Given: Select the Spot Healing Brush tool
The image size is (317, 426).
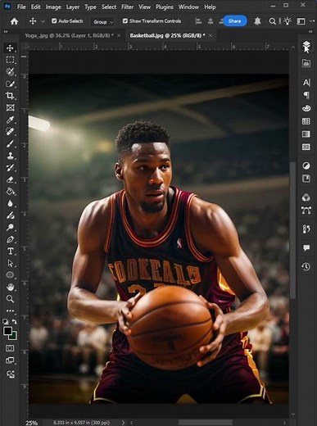Looking at the screenshot, I should [10, 132].
